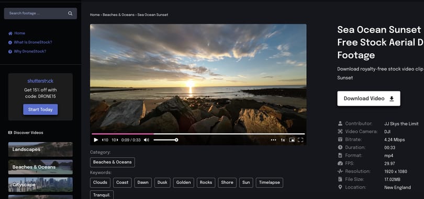The image size is (424, 199).
Task: Enter fullscreen with the fullscreen icon
Action: (x=300, y=140)
